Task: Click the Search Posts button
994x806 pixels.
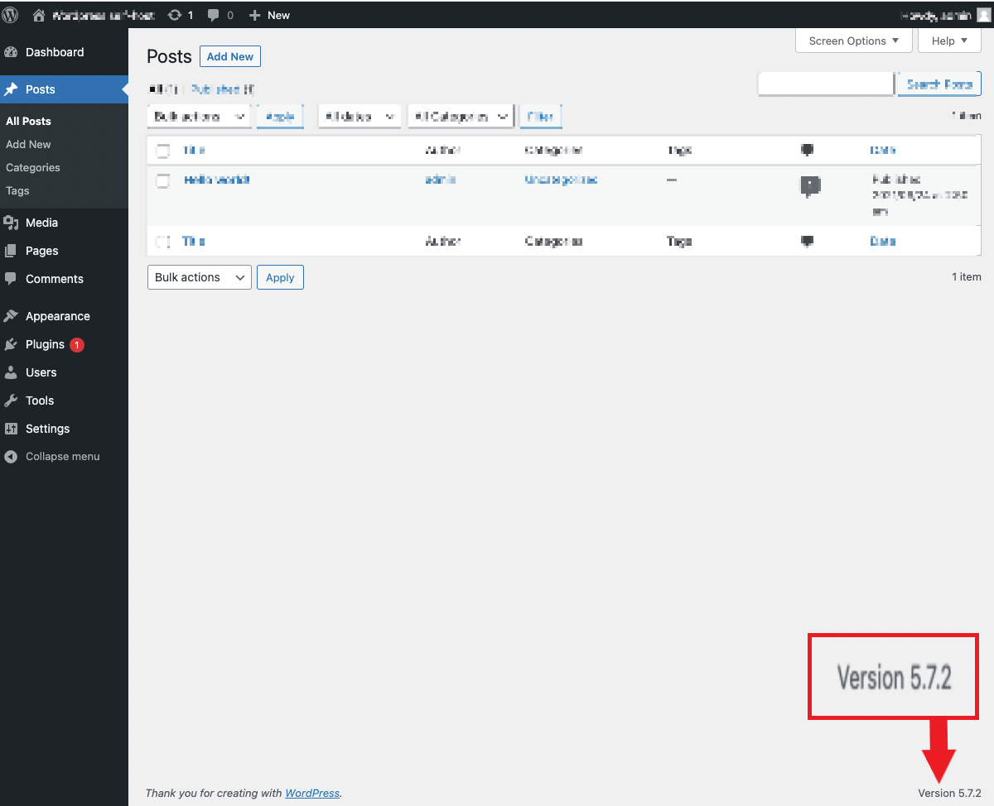Action: (x=939, y=84)
